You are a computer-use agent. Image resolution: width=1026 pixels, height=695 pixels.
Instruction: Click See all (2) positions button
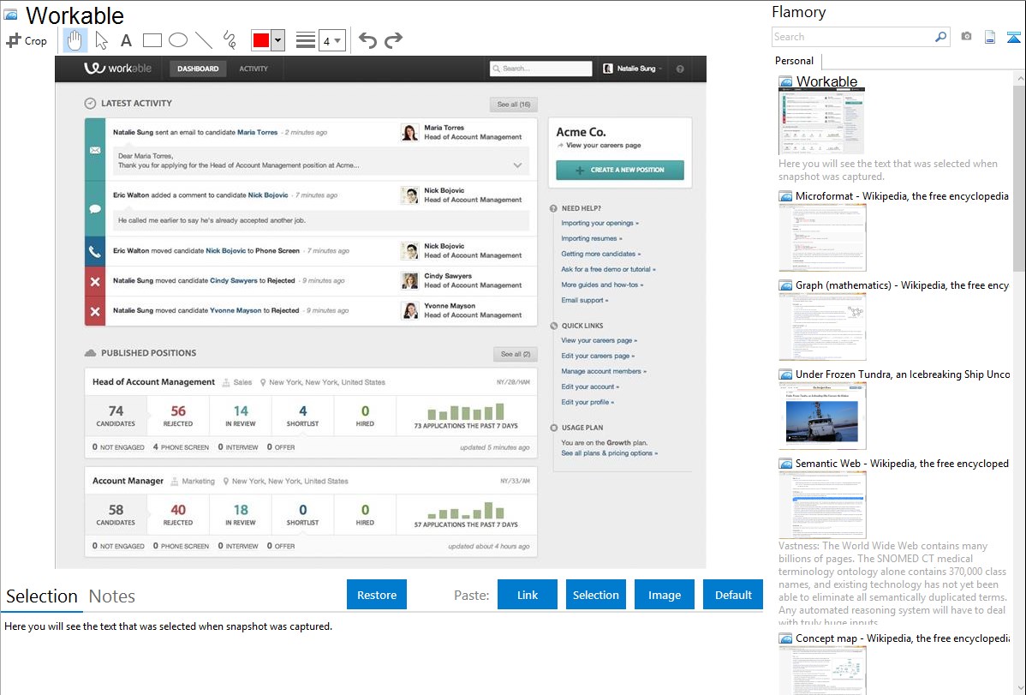(515, 355)
